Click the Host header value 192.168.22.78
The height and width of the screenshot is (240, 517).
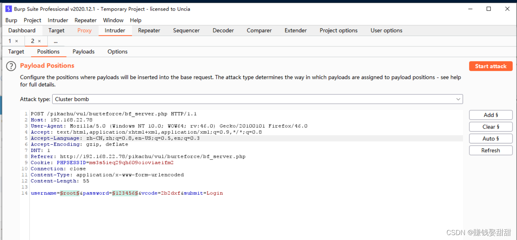coord(71,120)
